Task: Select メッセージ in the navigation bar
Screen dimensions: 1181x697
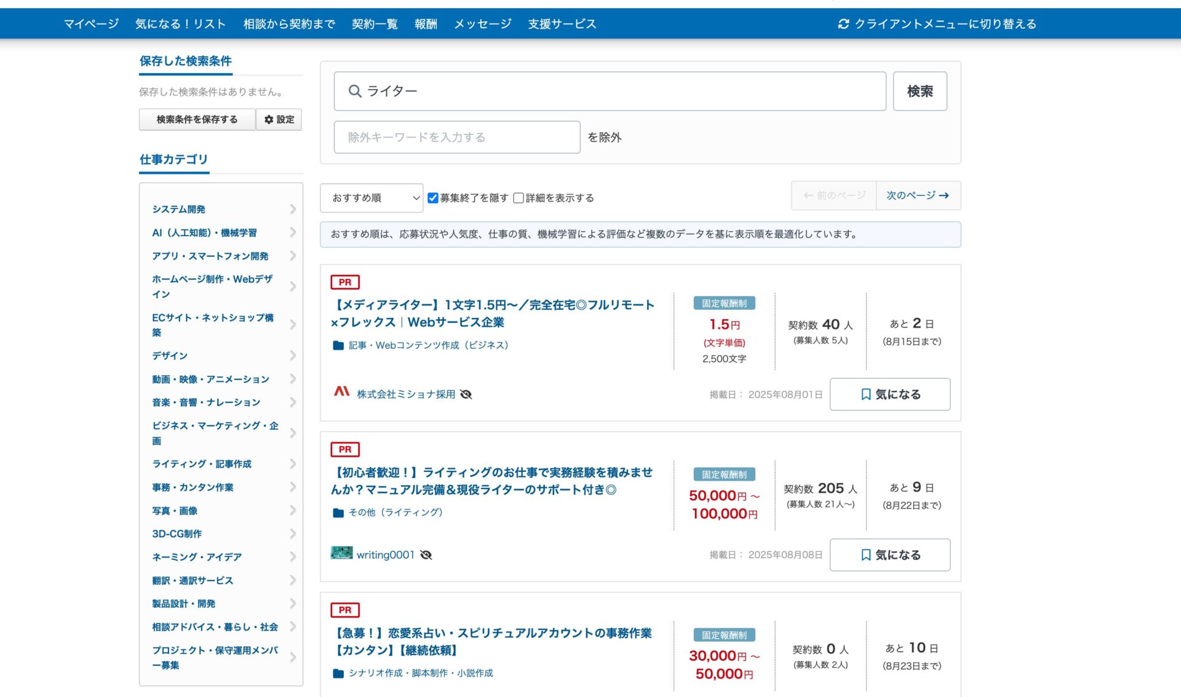Action: 482,23
